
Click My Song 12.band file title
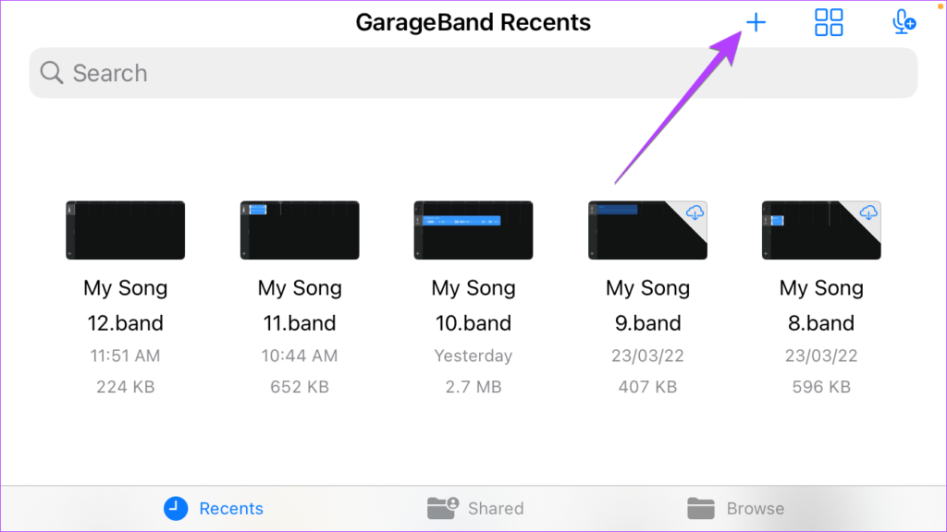126,305
